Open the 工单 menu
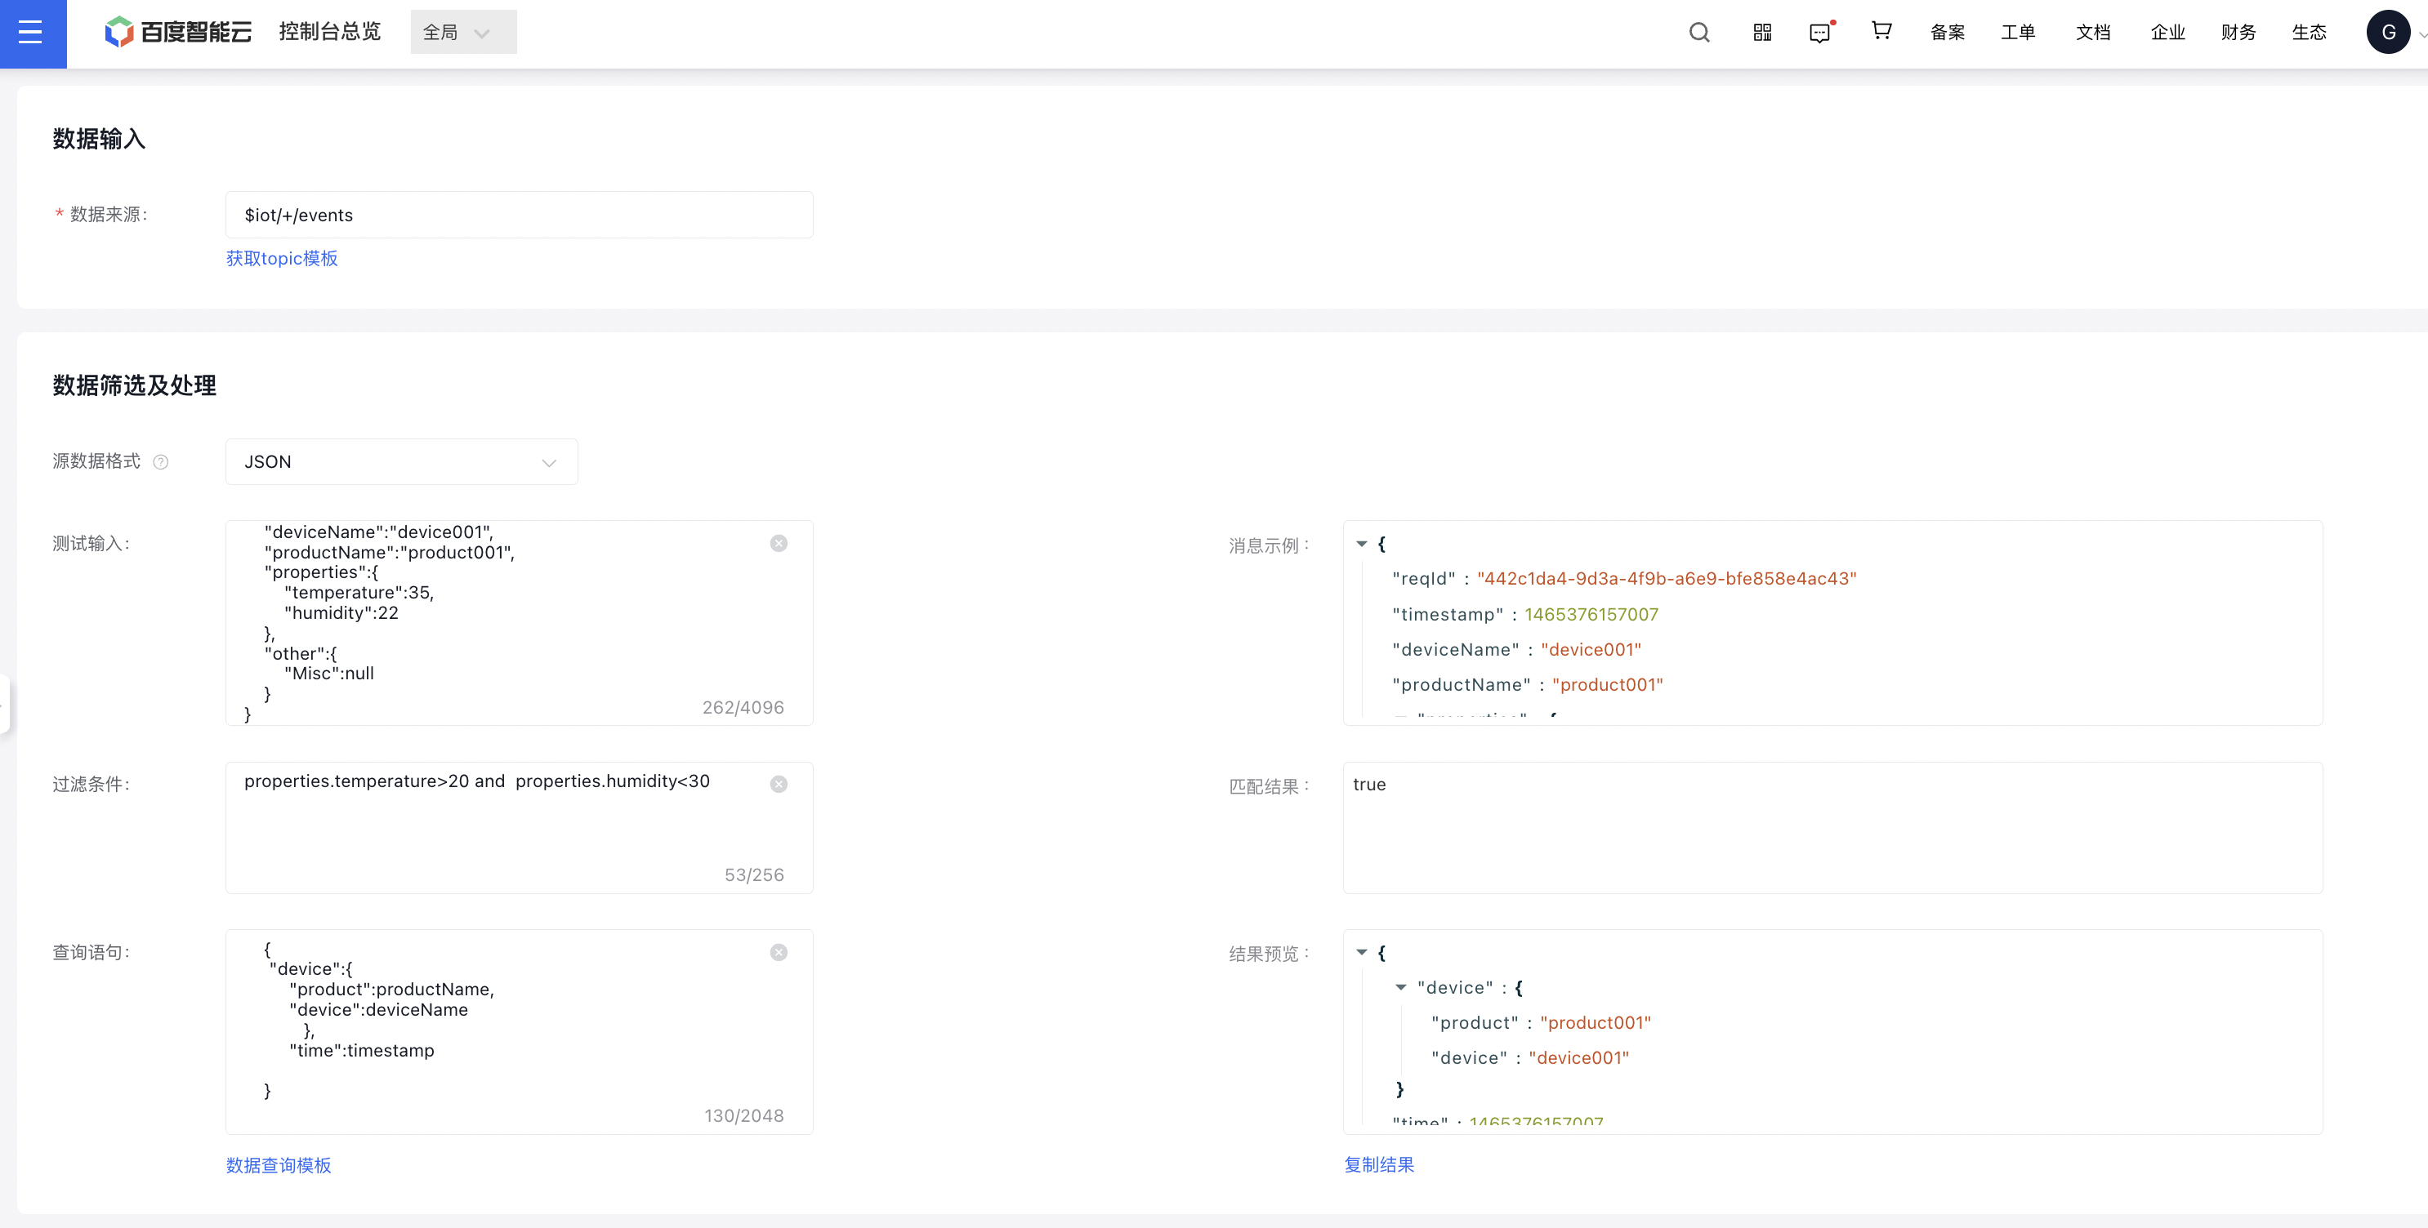The image size is (2428, 1228). click(2018, 33)
